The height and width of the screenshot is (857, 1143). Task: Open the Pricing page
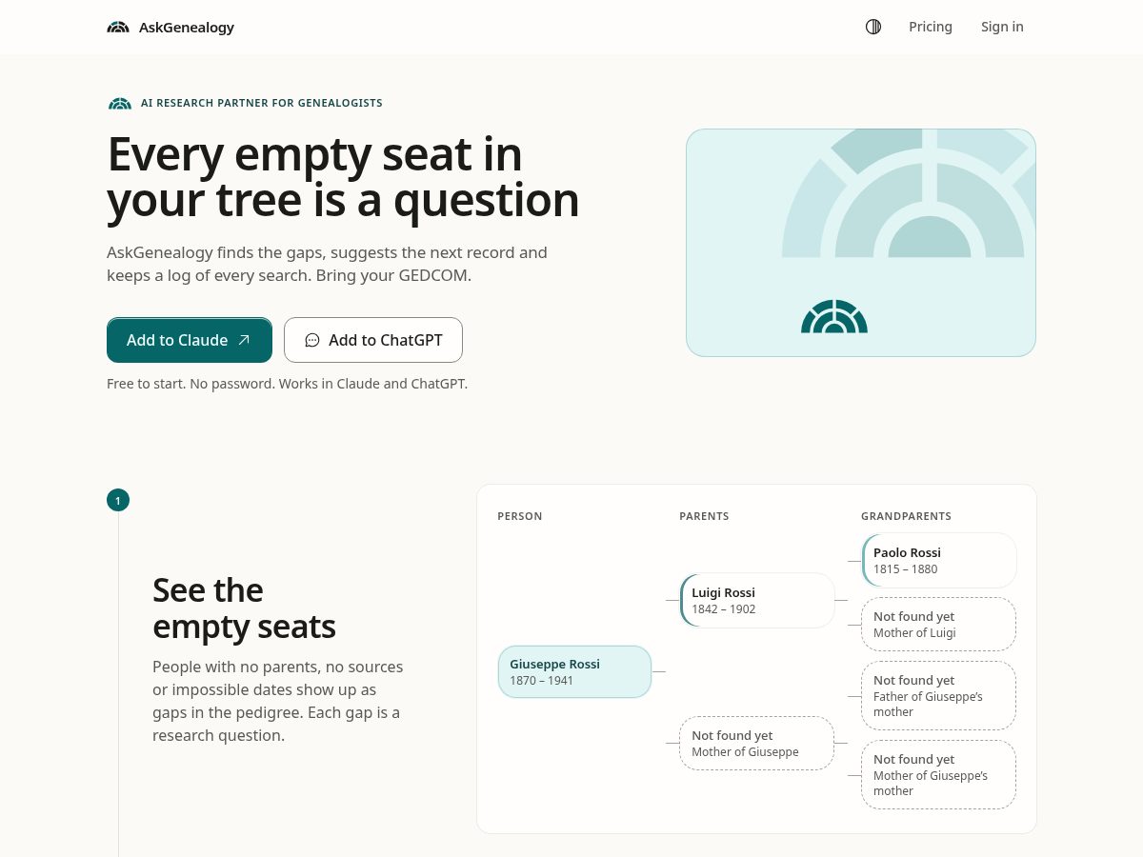pos(931,27)
